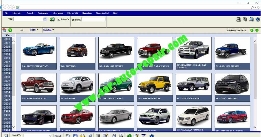Image resolution: width=261 pixels, height=137 pixels.
Task: Click the Send button
Action: pyautogui.click(x=58, y=136)
